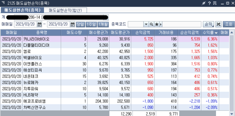Click the small arrow beside the star icon
235x116 pixels.
[161, 24]
